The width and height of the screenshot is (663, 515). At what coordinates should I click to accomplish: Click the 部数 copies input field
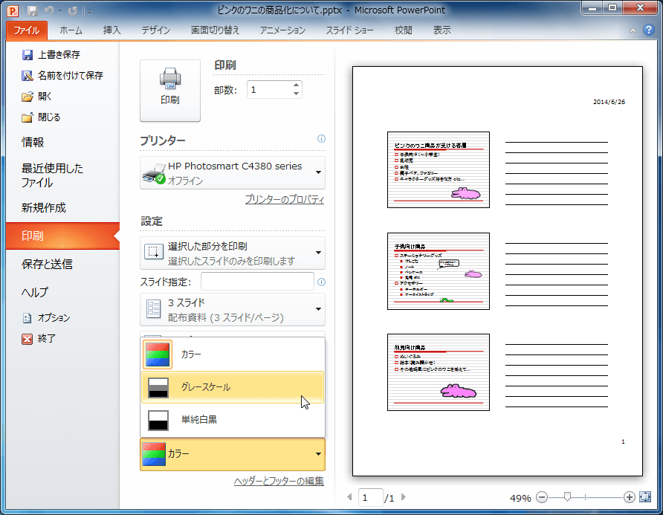pyautogui.click(x=269, y=90)
